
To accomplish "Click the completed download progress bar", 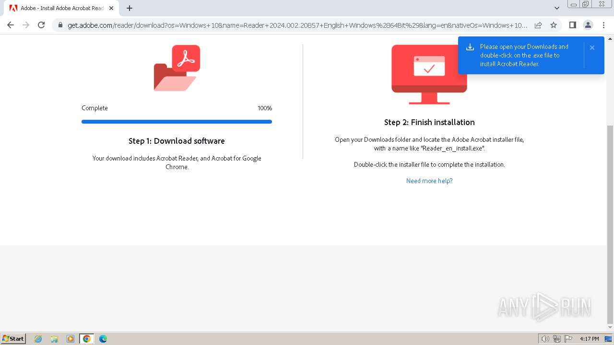I will [177, 122].
